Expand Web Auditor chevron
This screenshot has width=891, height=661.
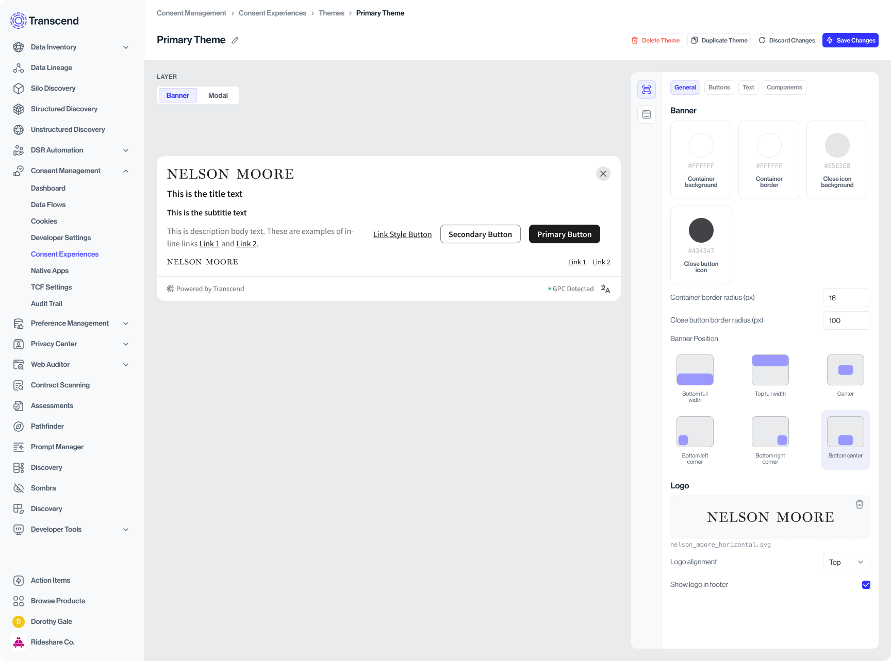[126, 365]
